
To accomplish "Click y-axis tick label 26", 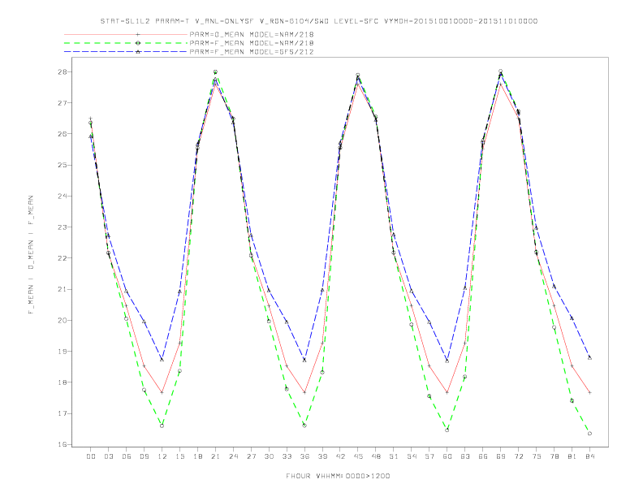I will (62, 134).
